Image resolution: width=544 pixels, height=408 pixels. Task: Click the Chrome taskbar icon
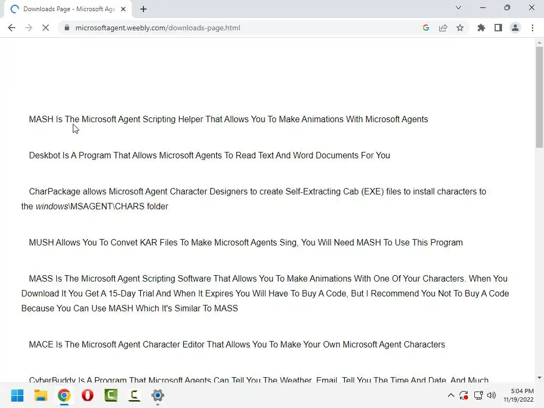64,395
